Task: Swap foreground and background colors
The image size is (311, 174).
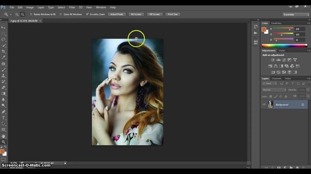Action: tap(5, 147)
